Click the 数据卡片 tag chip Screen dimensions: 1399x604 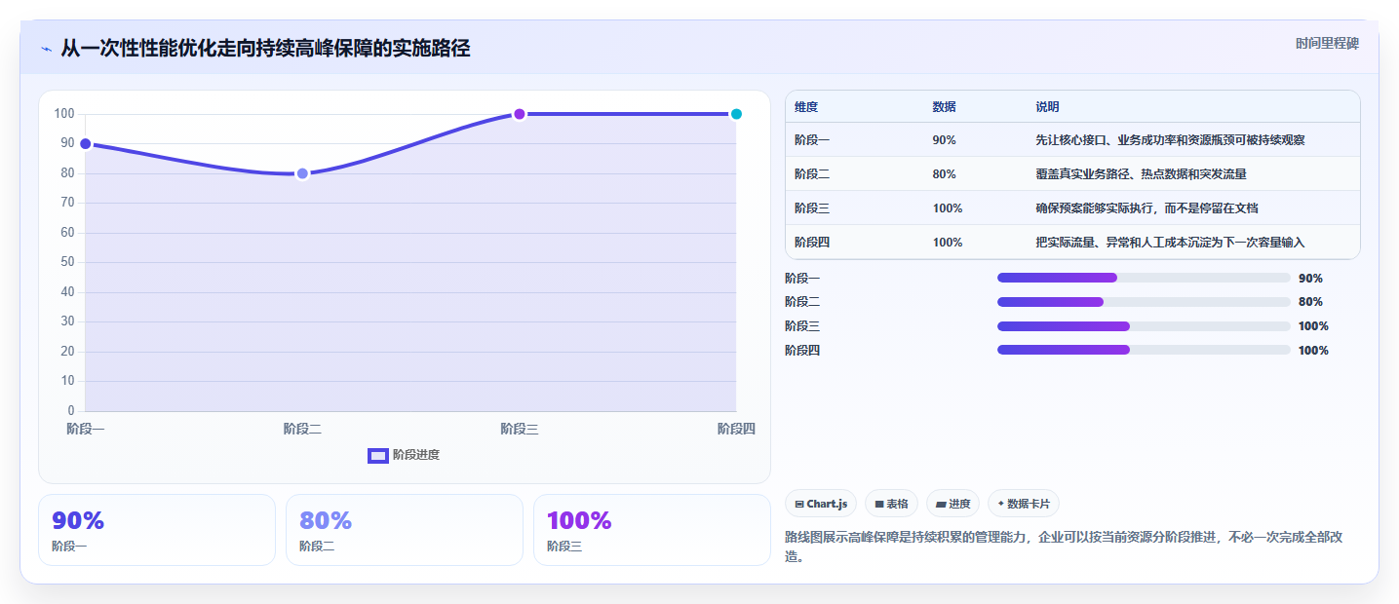1024,504
